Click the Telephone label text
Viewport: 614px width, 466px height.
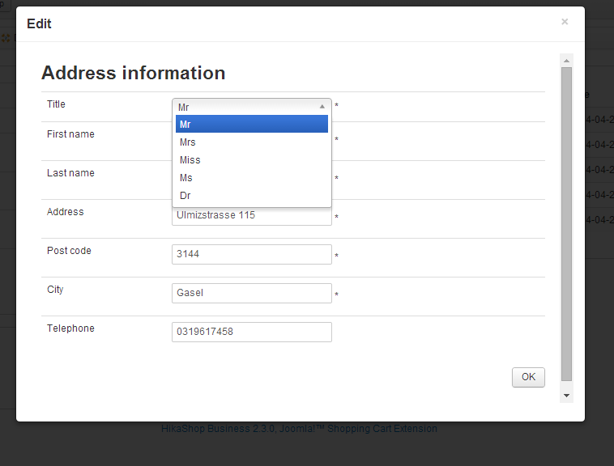70,328
